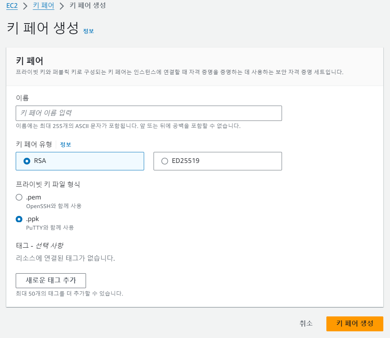
Task: Choose the .pem file format radio
Action: 19,197
